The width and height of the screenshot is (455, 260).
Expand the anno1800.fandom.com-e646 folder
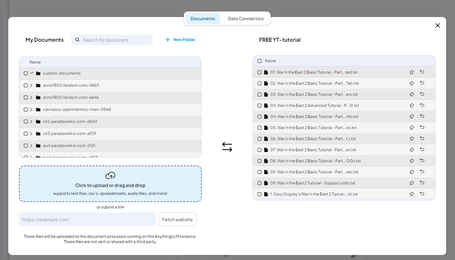[x=31, y=97]
